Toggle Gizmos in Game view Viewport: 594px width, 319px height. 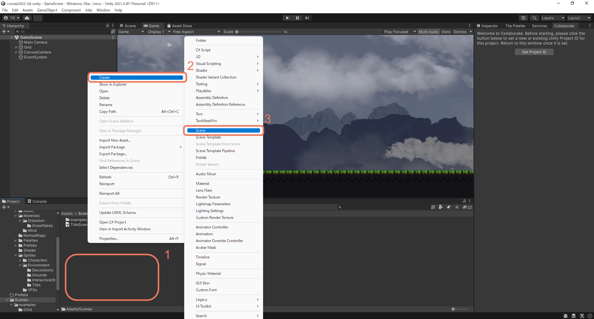pos(460,32)
